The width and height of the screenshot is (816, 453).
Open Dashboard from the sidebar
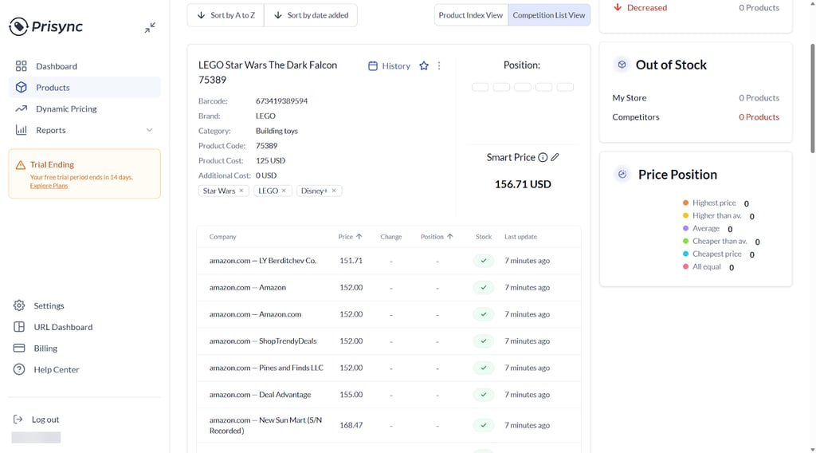tap(84, 66)
